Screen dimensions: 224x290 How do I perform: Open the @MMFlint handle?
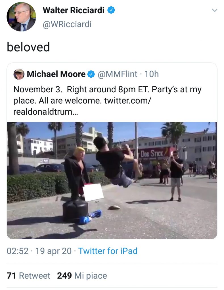(x=117, y=74)
